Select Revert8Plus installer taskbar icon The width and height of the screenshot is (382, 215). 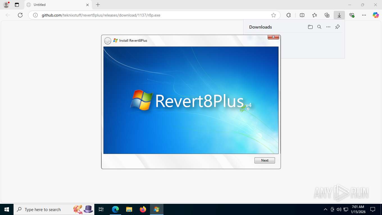click(x=156, y=209)
